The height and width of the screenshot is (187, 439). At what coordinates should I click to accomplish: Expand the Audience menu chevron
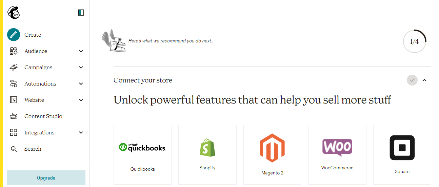tap(81, 51)
